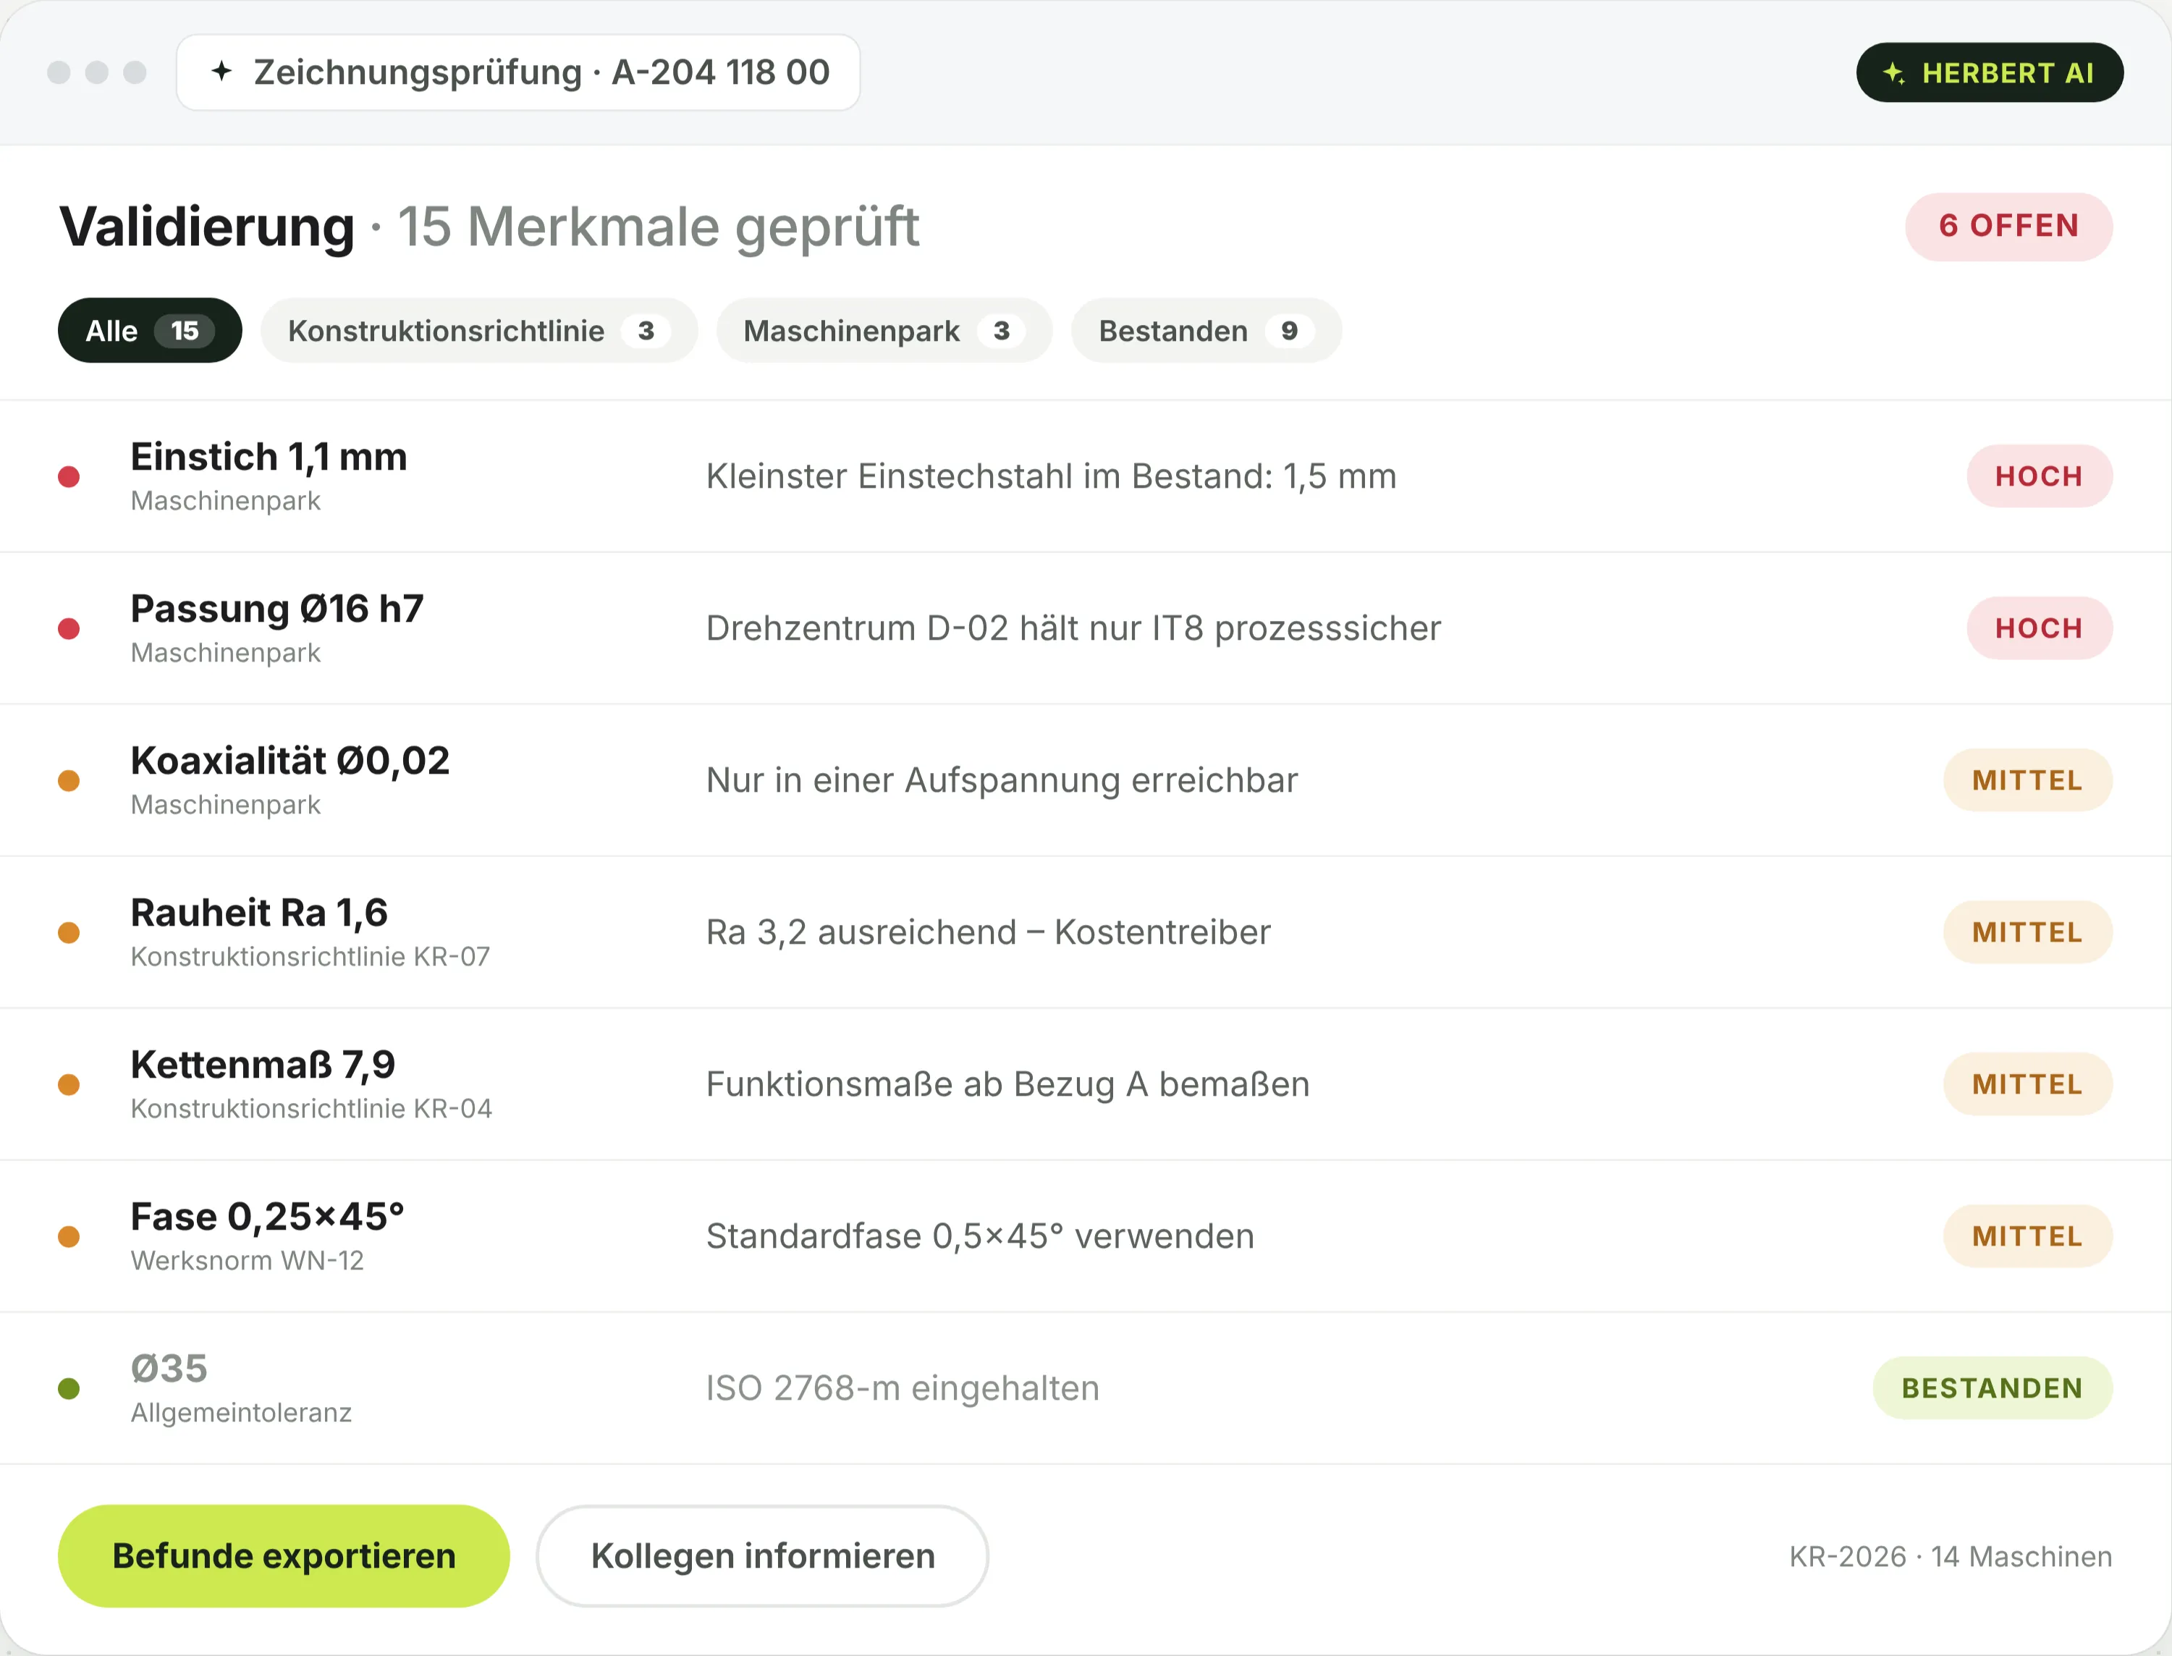Filter by Maschinenpark 3
The width and height of the screenshot is (2172, 1656).
point(884,330)
